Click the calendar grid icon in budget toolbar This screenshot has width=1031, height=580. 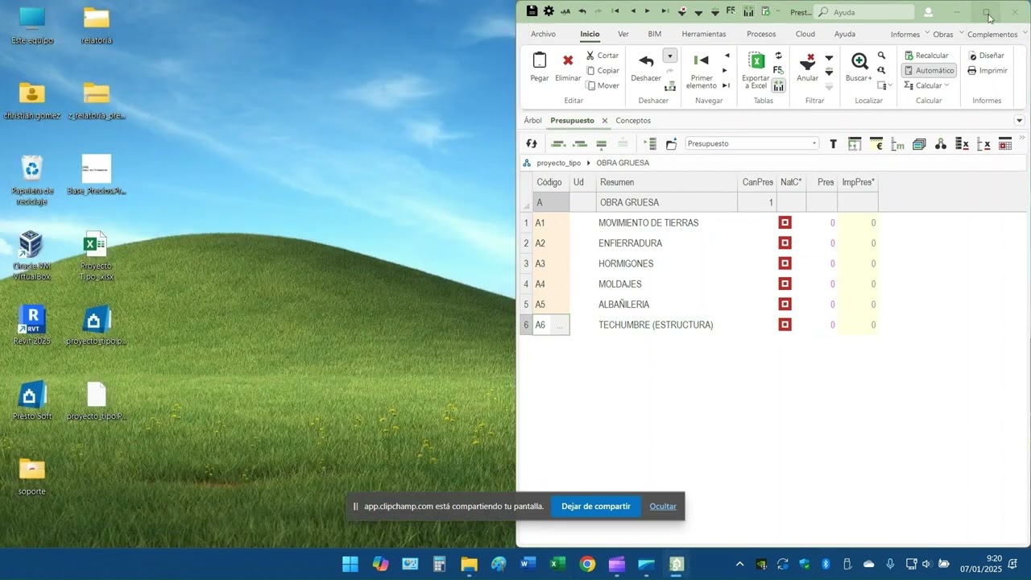(1005, 144)
